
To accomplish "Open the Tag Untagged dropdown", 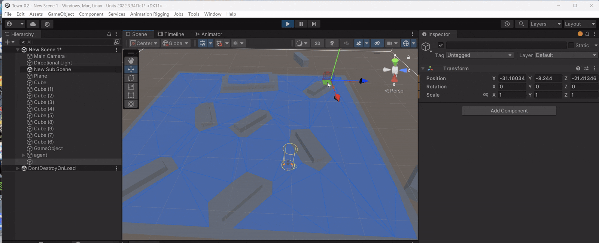I will (x=479, y=55).
